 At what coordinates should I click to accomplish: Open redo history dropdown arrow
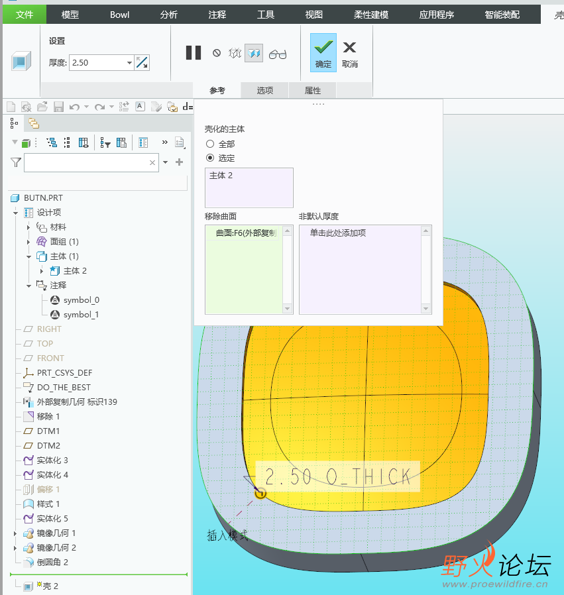[x=111, y=107]
